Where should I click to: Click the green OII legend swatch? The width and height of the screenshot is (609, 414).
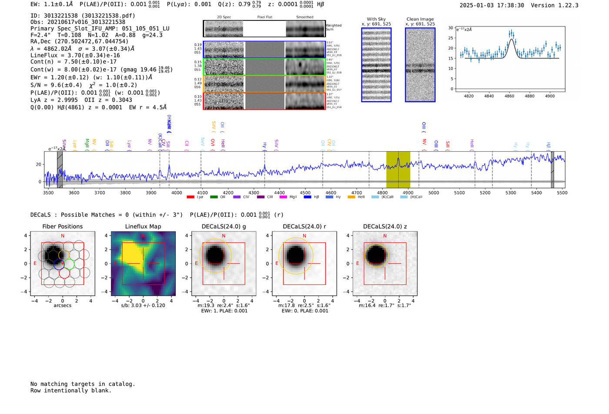[214, 197]
